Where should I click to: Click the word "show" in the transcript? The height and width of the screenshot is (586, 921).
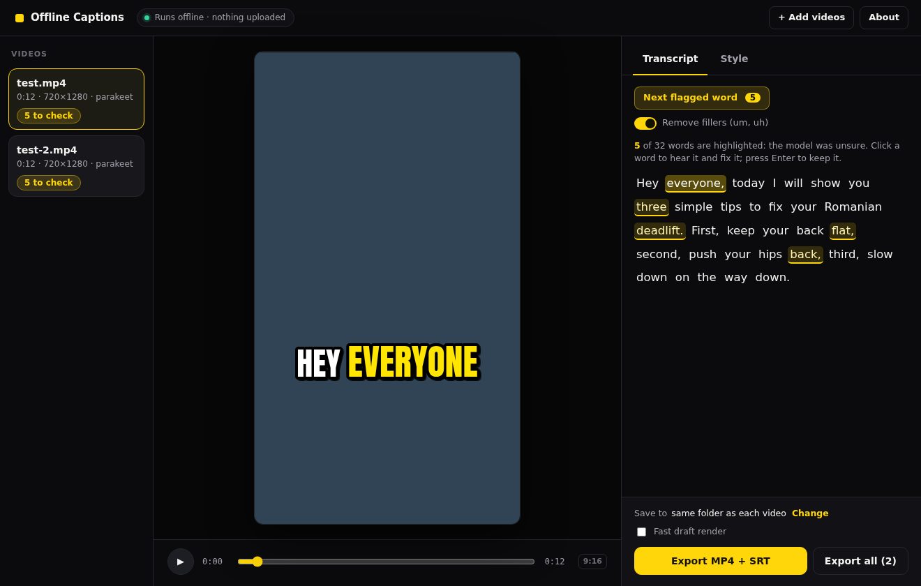tap(825, 183)
